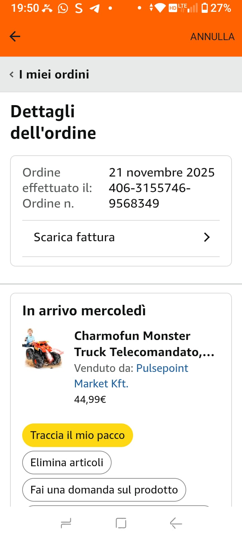Screen dimensions: 242x539
Task: Tap the ANNULLA button
Action: pos(212,37)
